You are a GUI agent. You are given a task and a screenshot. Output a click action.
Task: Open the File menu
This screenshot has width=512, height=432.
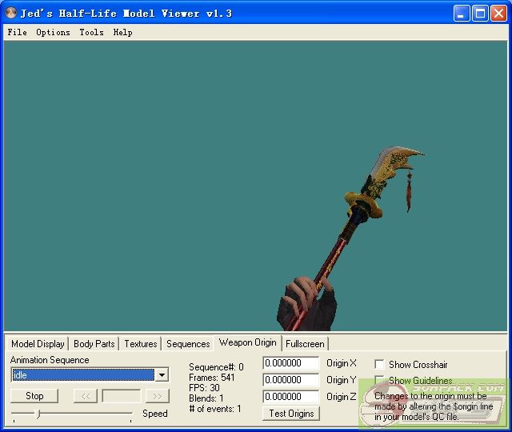[x=17, y=32]
